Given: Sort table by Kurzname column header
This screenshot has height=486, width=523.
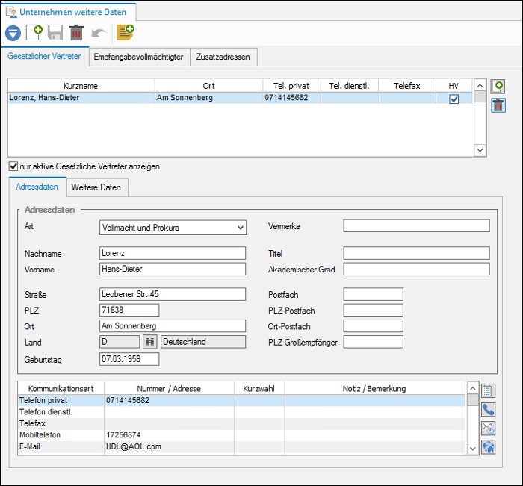Looking at the screenshot, I should pos(81,86).
